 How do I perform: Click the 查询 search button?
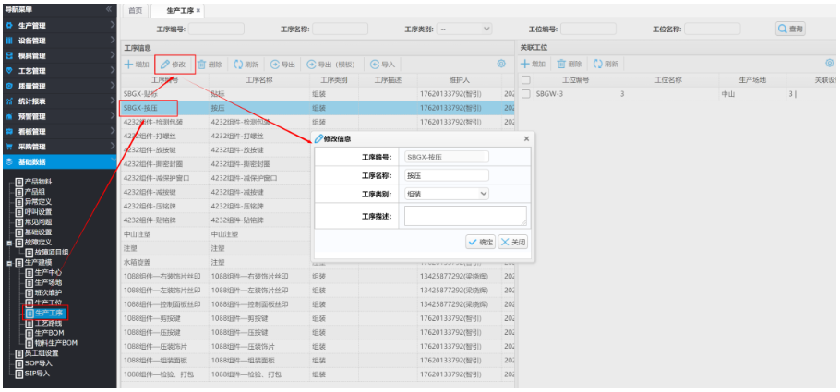[x=790, y=30]
